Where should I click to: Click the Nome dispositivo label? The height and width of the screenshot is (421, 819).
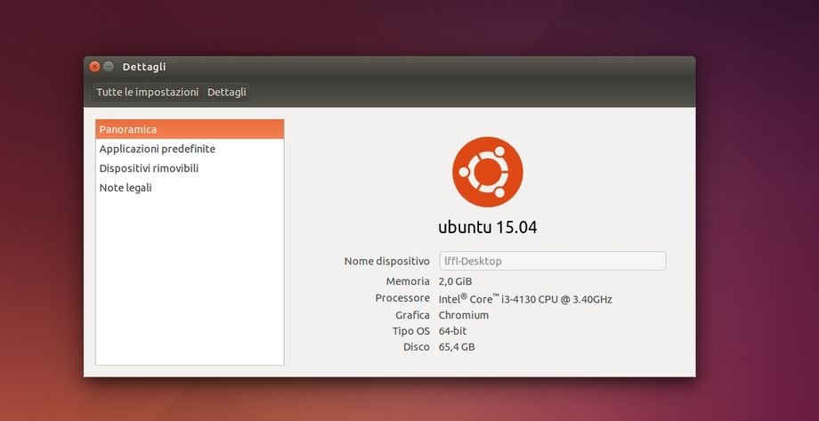(387, 261)
